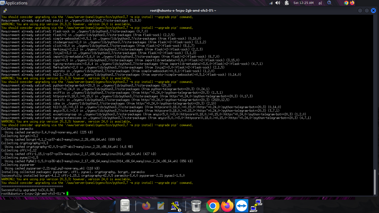Viewport: 379px width, 213px height.
Task: Focus the terminal at the green cursor prompt
Action: (67, 193)
